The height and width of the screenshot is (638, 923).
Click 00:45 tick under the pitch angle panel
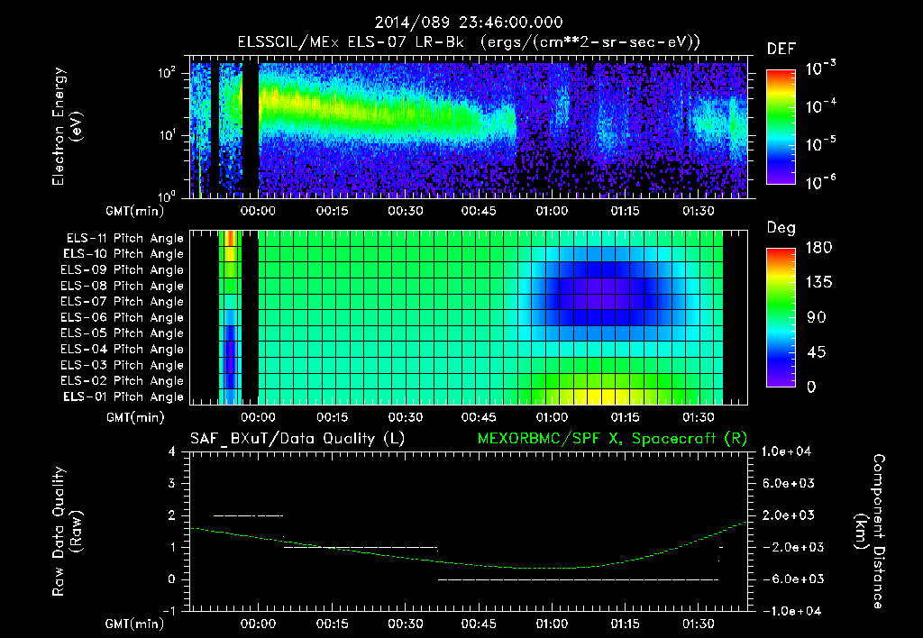tap(479, 418)
